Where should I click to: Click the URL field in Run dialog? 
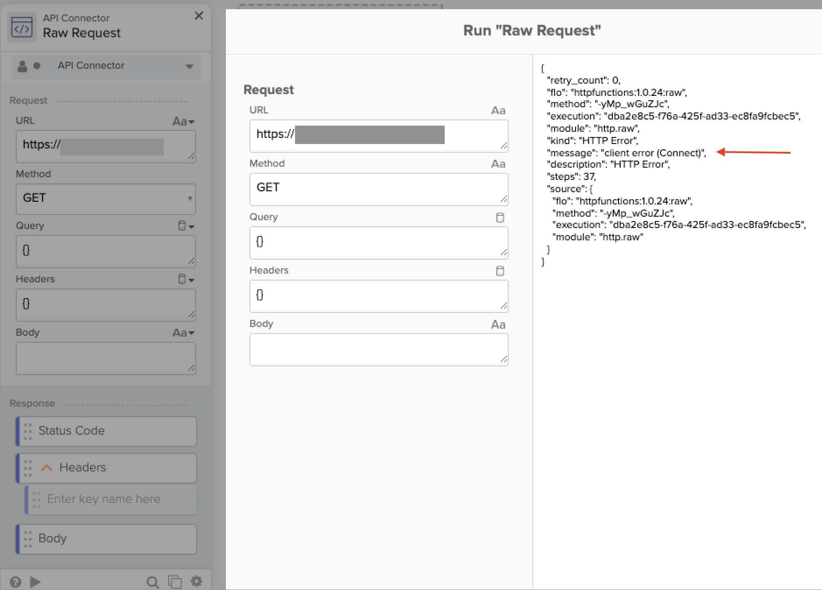(x=379, y=136)
